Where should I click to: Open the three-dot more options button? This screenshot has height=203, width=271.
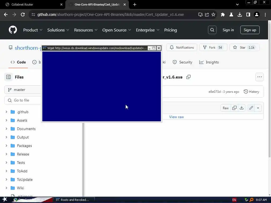pos(259,77)
